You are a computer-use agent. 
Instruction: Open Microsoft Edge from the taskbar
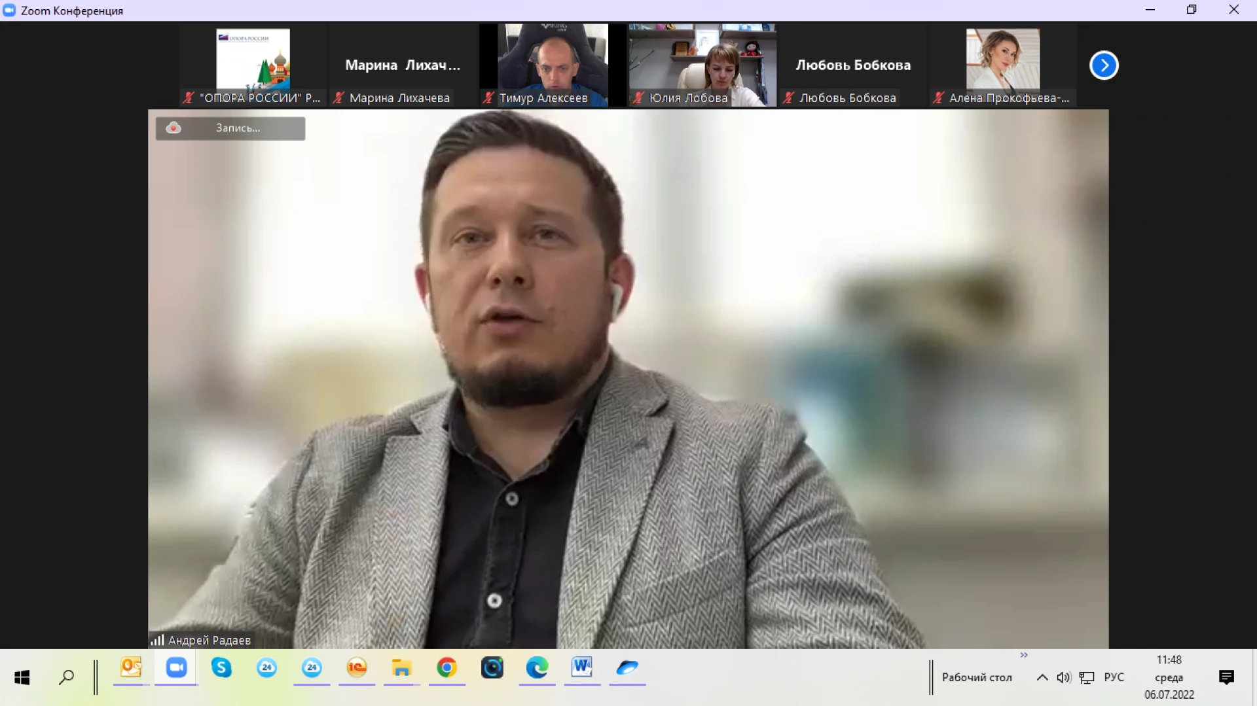pos(537,668)
